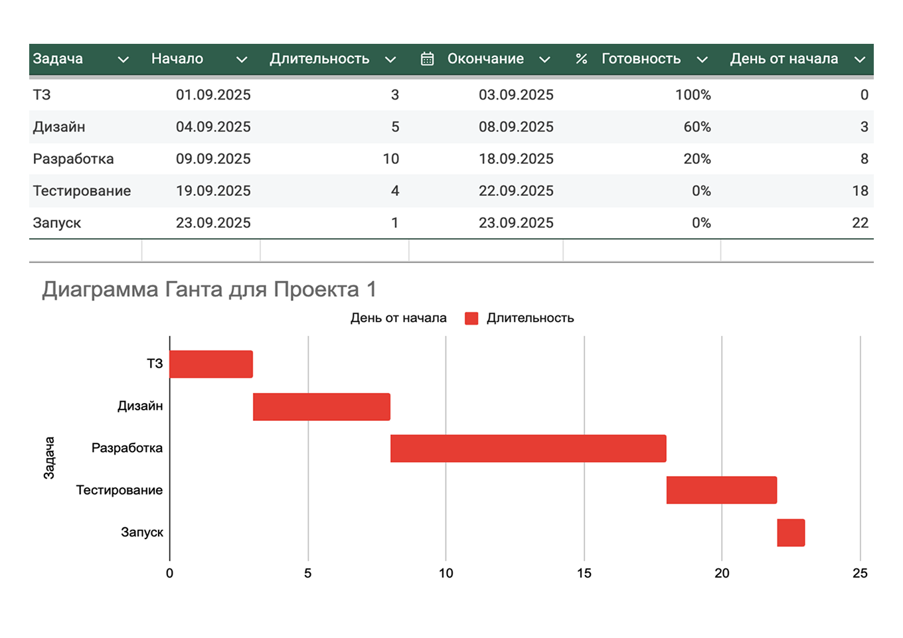Select the red Разработка bar in the chart

tap(528, 449)
